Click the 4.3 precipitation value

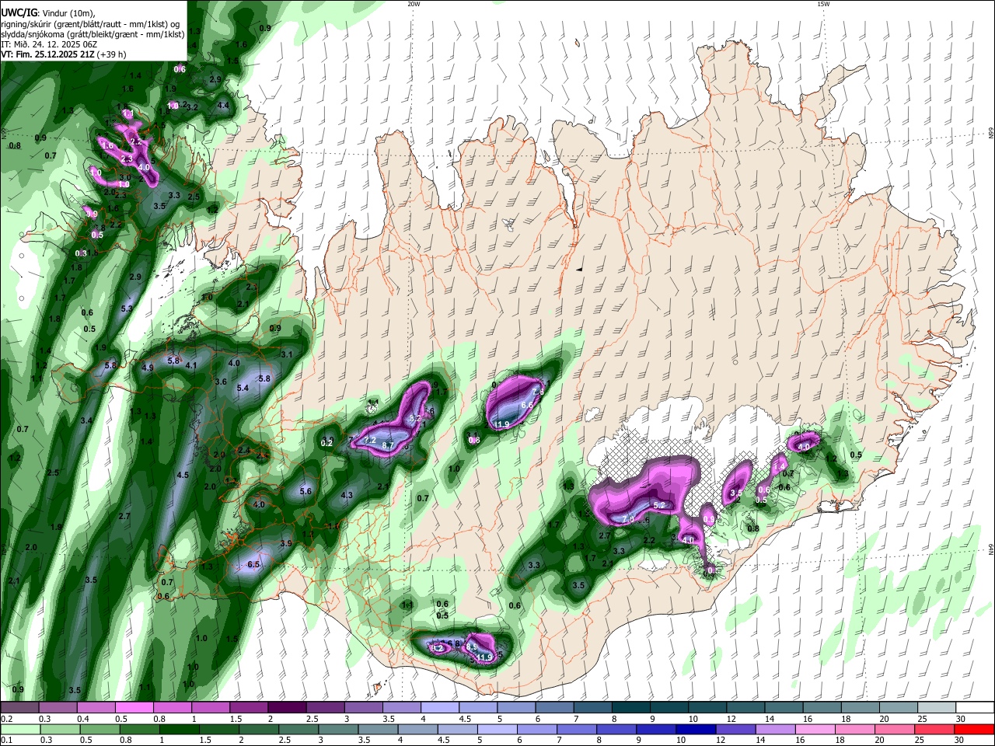click(x=347, y=495)
